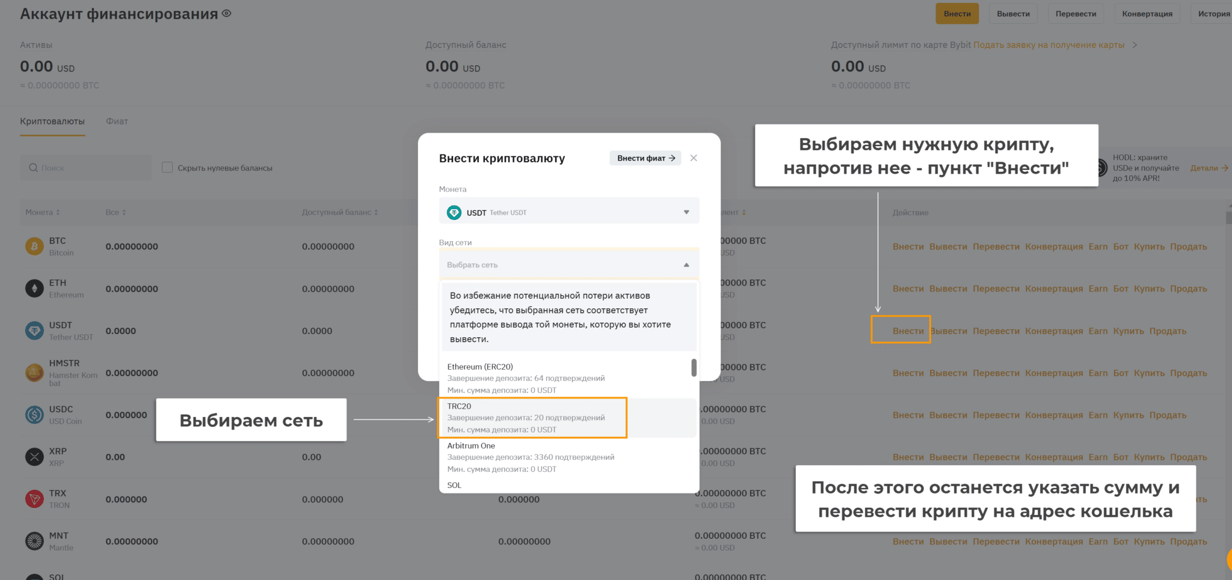The height and width of the screenshot is (580, 1232).
Task: Close the deposit crypto dialog
Action: [694, 158]
